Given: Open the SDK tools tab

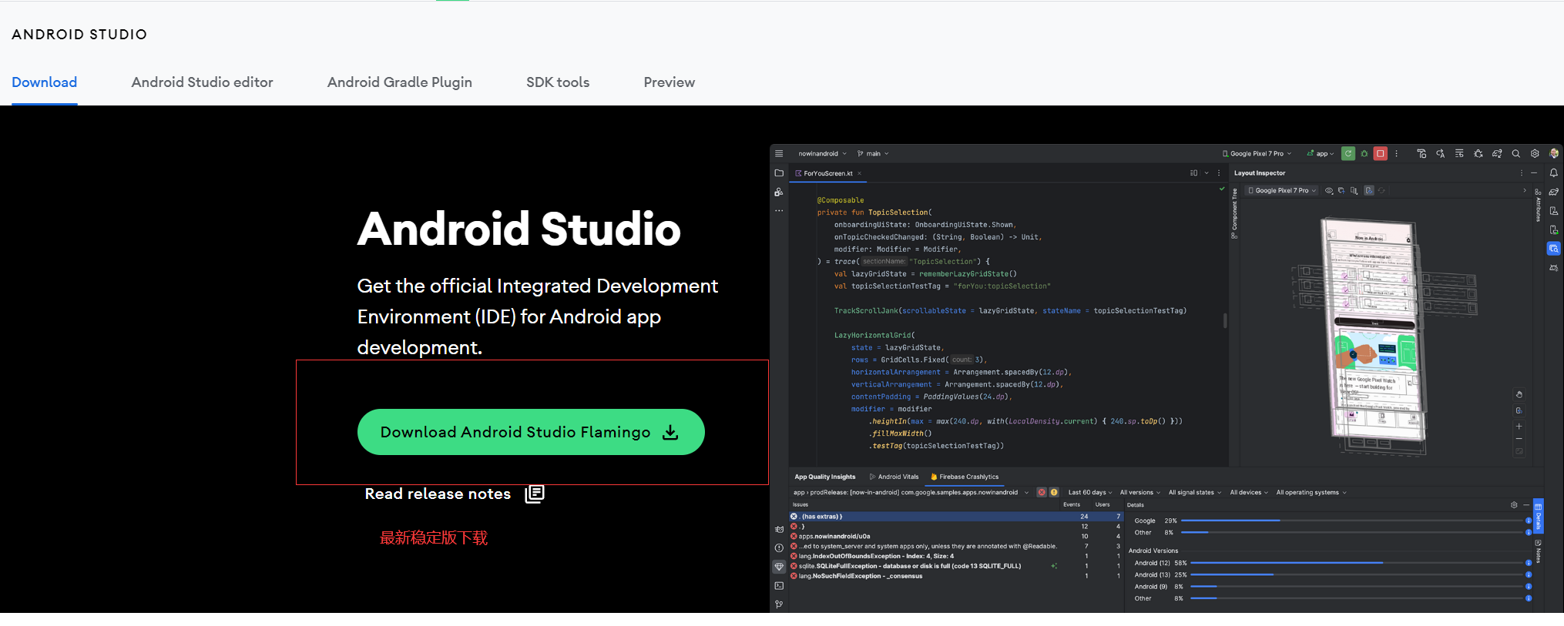Looking at the screenshot, I should pos(557,82).
